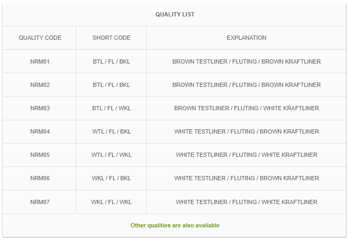Select the NRM02 quality code cell
The width and height of the screenshot is (347, 238).
40,85
